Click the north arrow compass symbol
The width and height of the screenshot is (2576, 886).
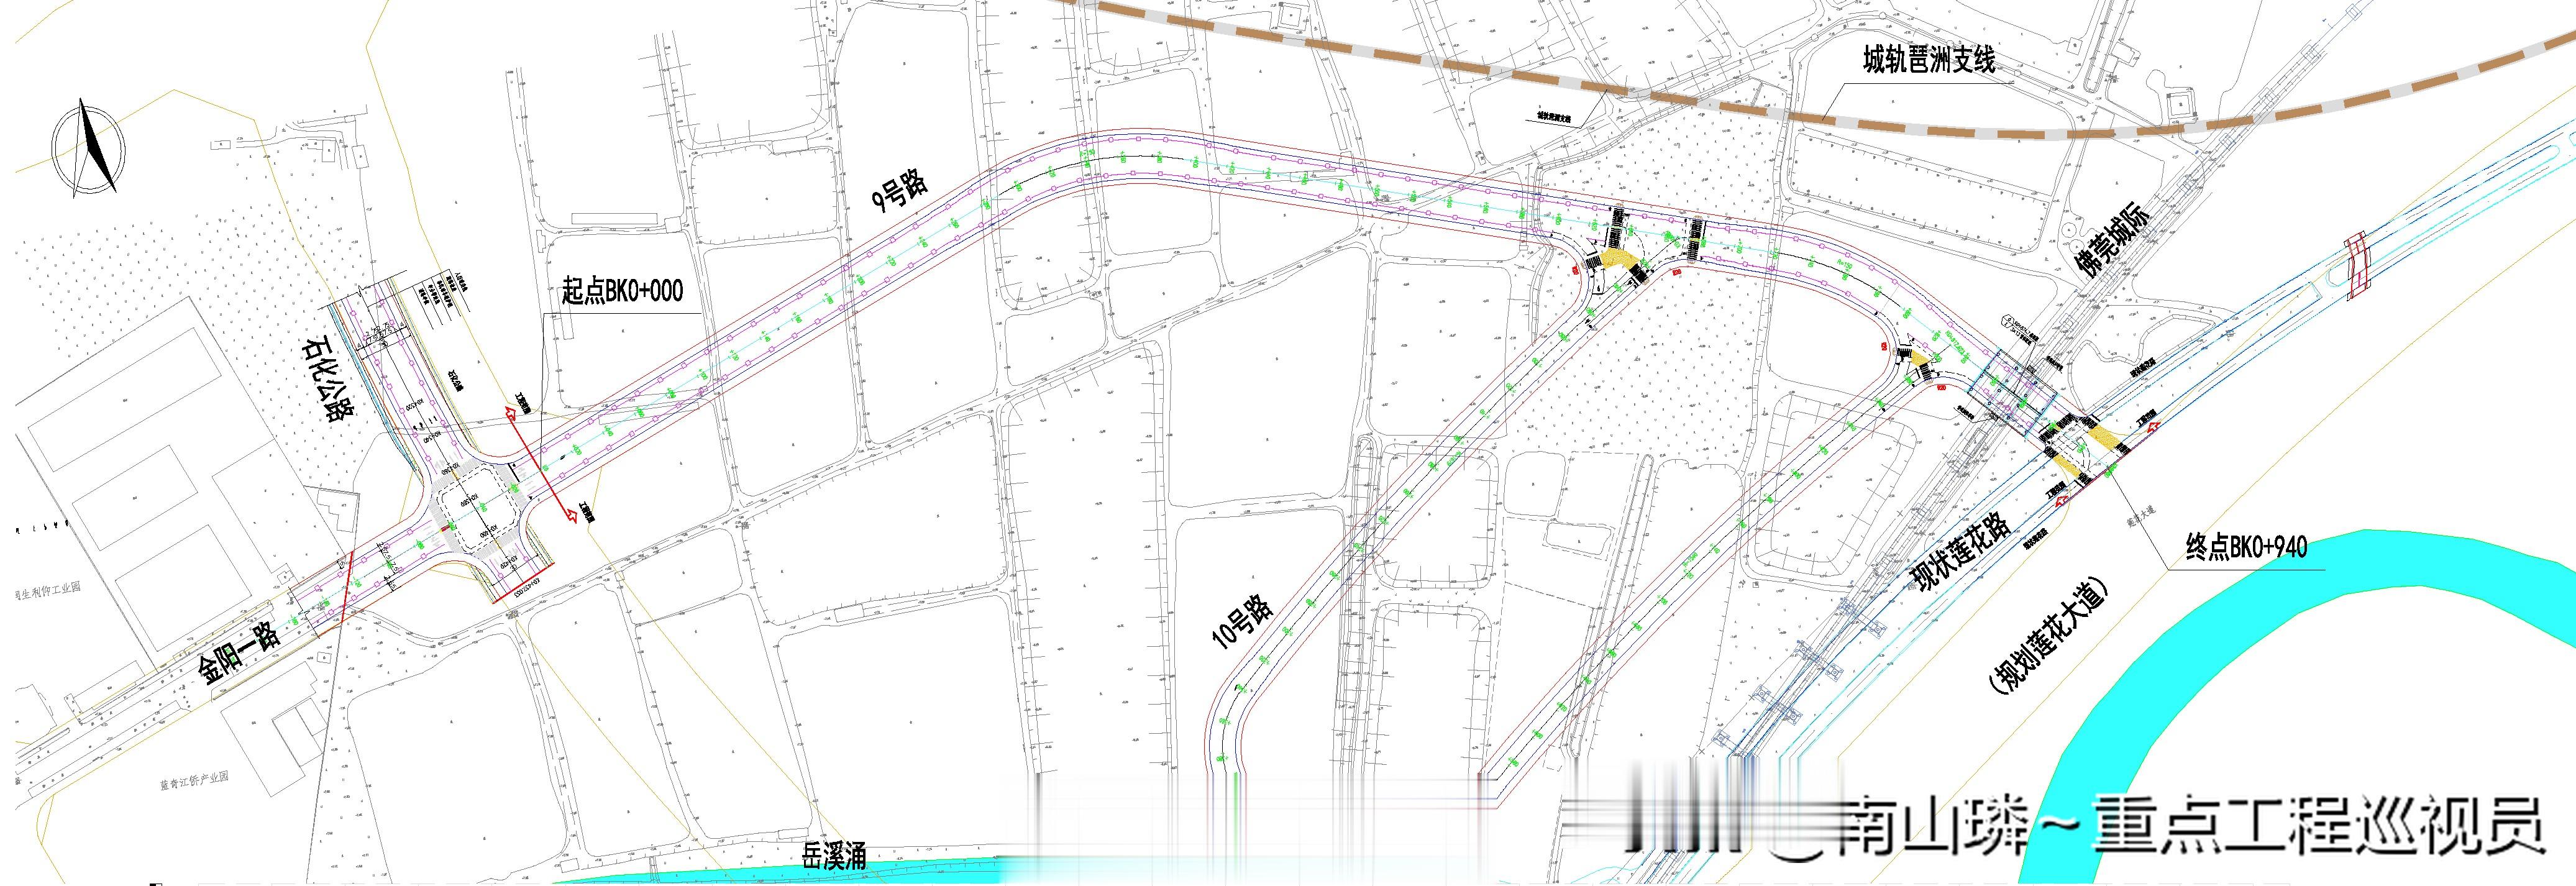89,150
